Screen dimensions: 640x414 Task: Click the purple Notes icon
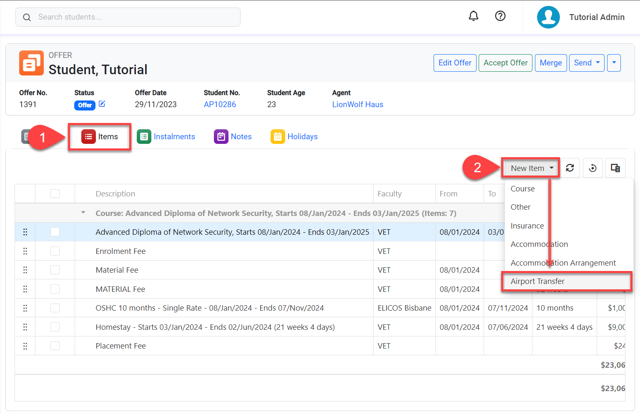(221, 137)
